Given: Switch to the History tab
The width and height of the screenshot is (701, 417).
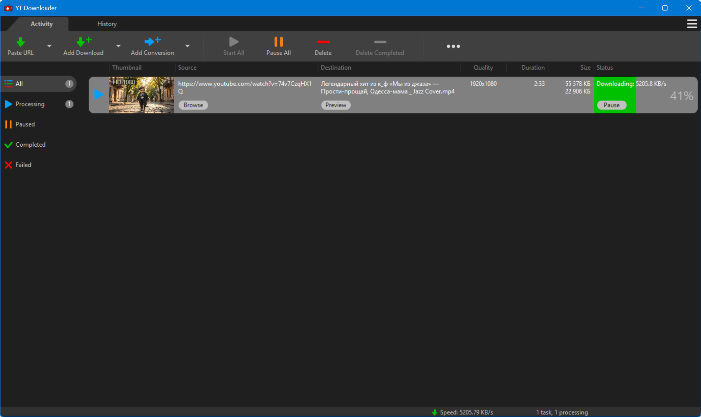Looking at the screenshot, I should coord(107,24).
